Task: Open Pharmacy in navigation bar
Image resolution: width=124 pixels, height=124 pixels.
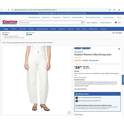Action: [x=62, y=29]
